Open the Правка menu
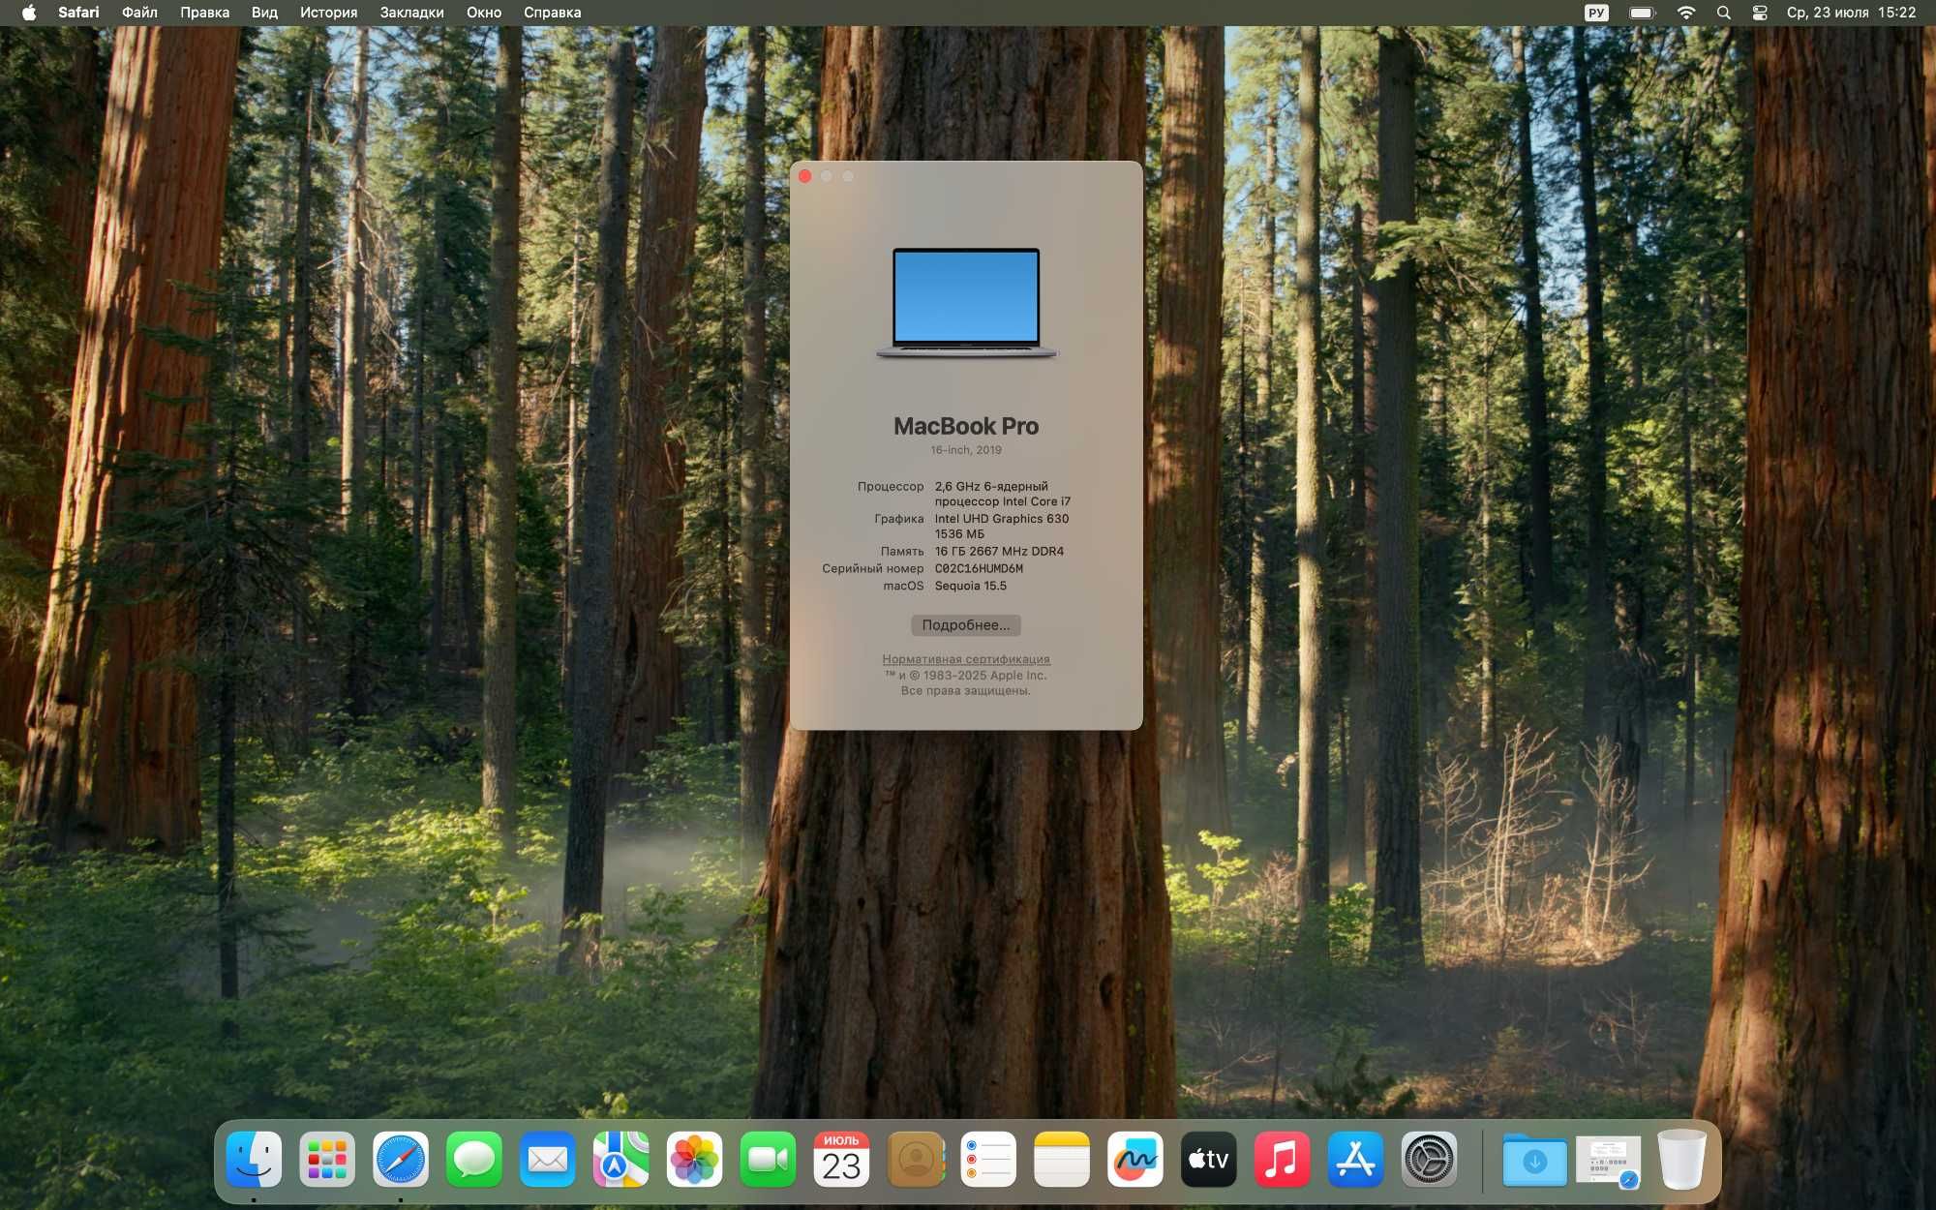The image size is (1936, 1210). tap(204, 13)
